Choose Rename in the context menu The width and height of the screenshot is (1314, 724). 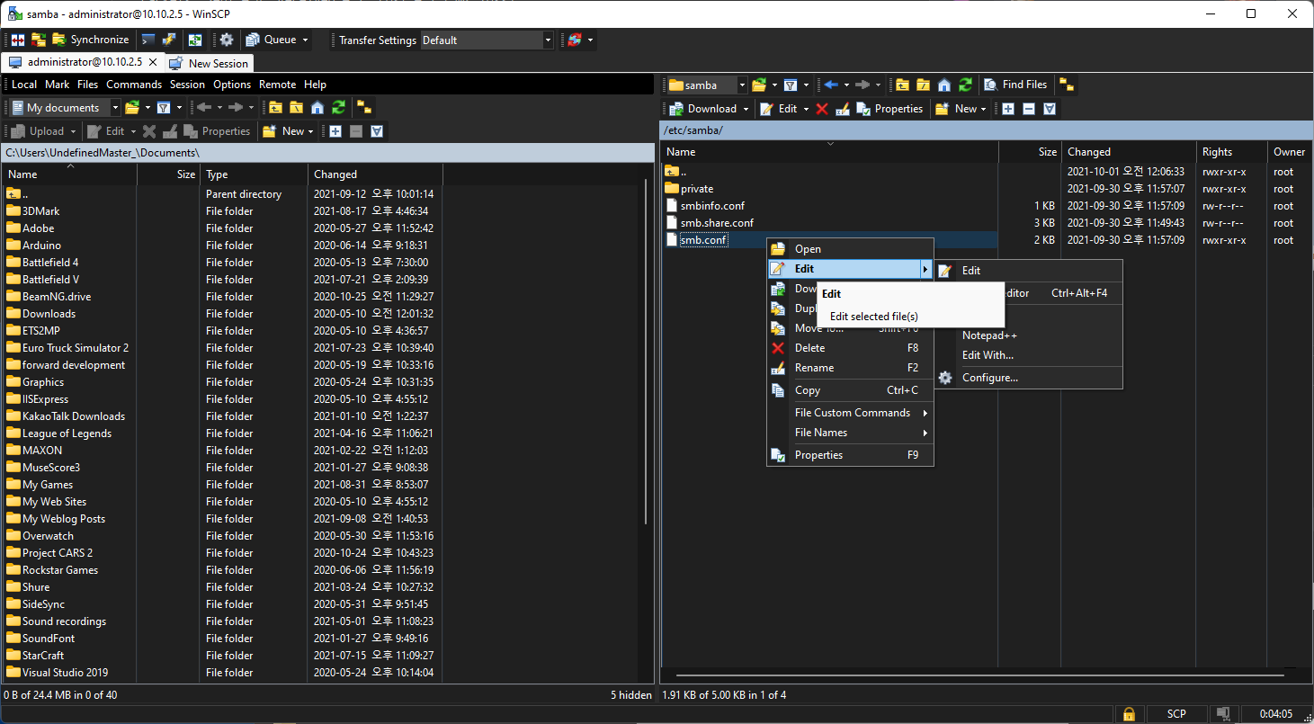click(850, 368)
